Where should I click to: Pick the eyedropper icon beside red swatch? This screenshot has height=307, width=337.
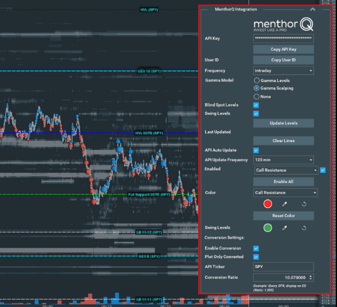[x=284, y=204]
